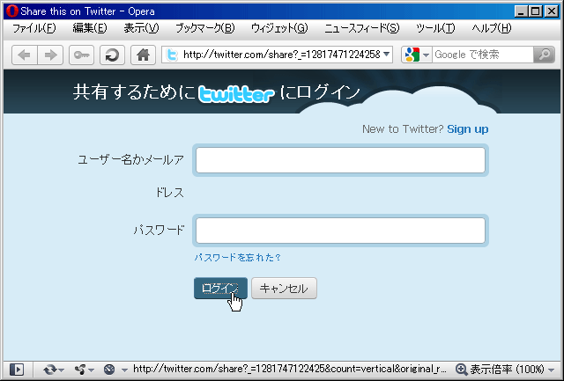
Task: Open the ブックマーク(B) menu
Action: (x=204, y=28)
